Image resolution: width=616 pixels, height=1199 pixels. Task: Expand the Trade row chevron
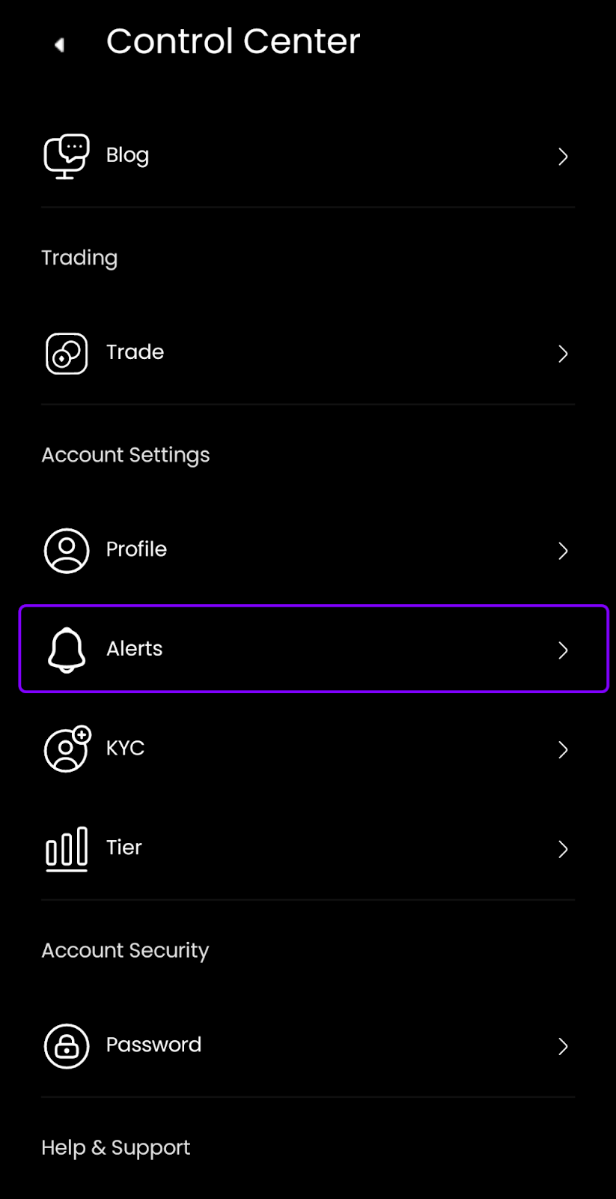click(x=563, y=354)
